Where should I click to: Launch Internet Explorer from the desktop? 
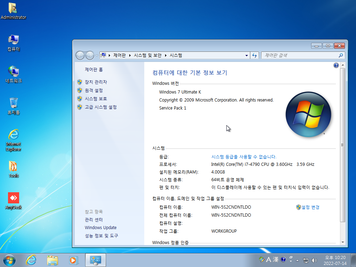[14, 140]
